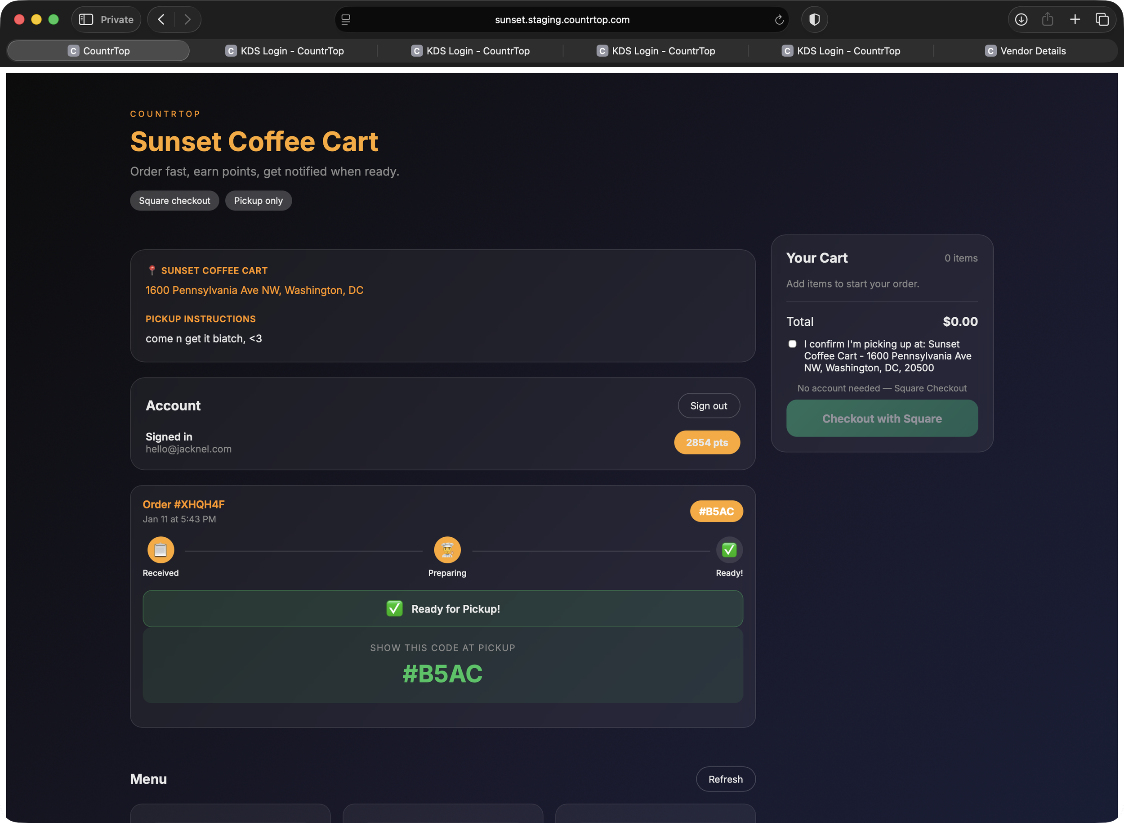The image size is (1124, 823).
Task: Go back with the browser back arrow
Action: point(161,19)
